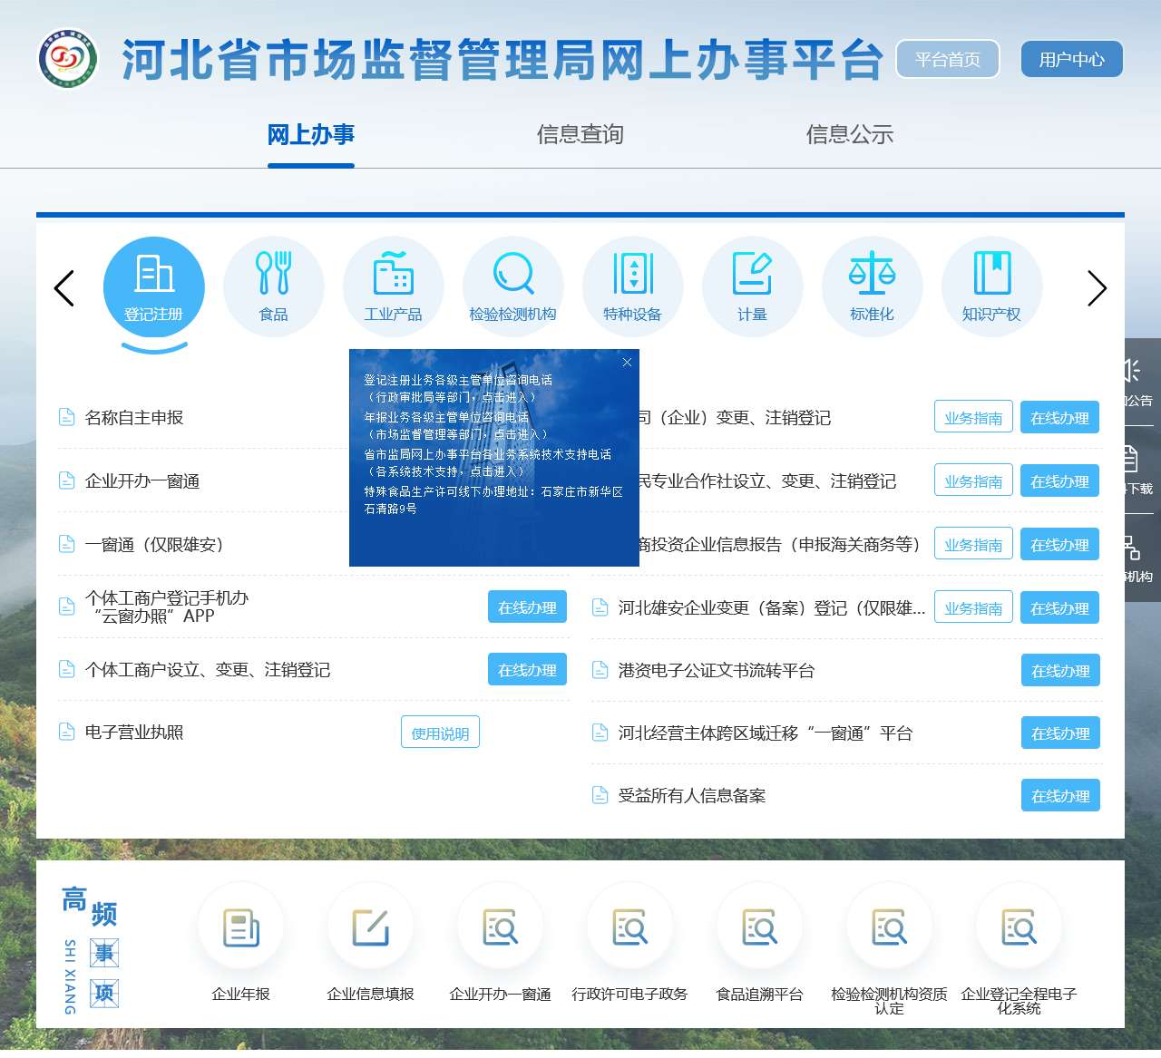Close the blue contact popup

click(627, 362)
